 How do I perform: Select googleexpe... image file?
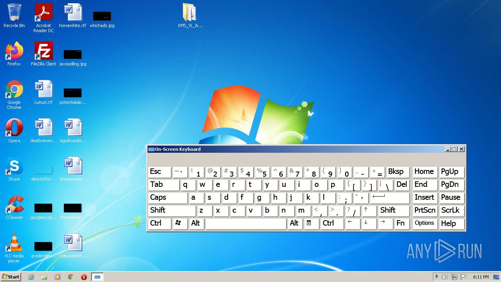pos(43,211)
